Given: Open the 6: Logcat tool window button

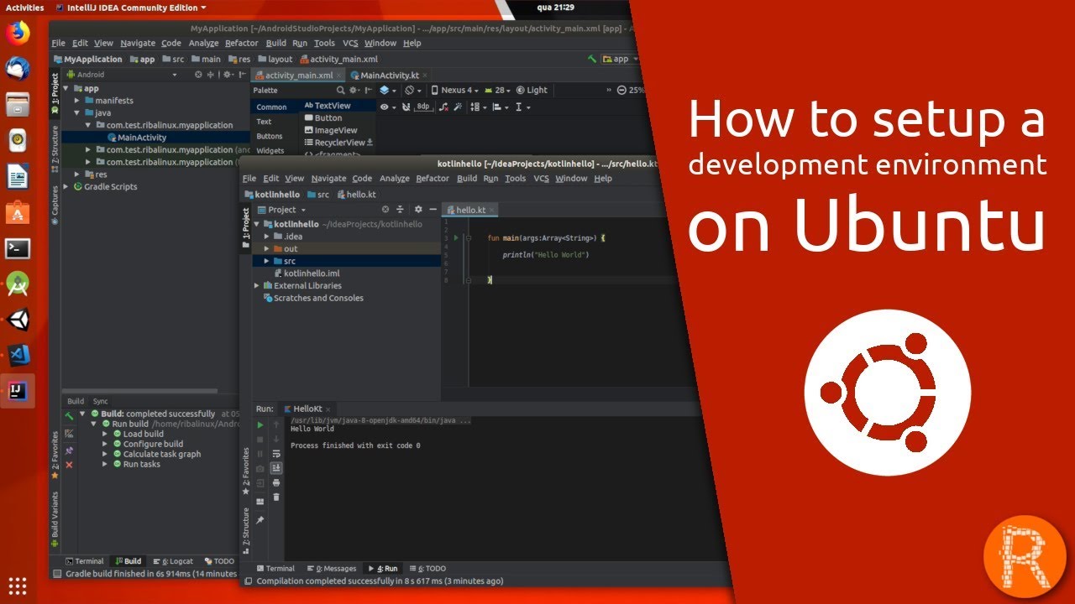Looking at the screenshot, I should [x=173, y=561].
